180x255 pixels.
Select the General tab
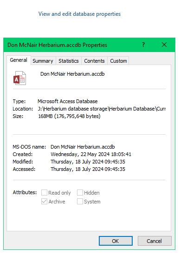point(19,60)
